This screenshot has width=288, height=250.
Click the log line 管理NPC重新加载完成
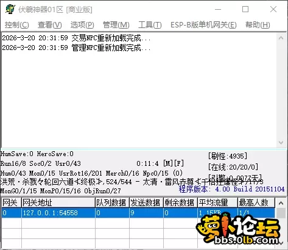pos(76,48)
